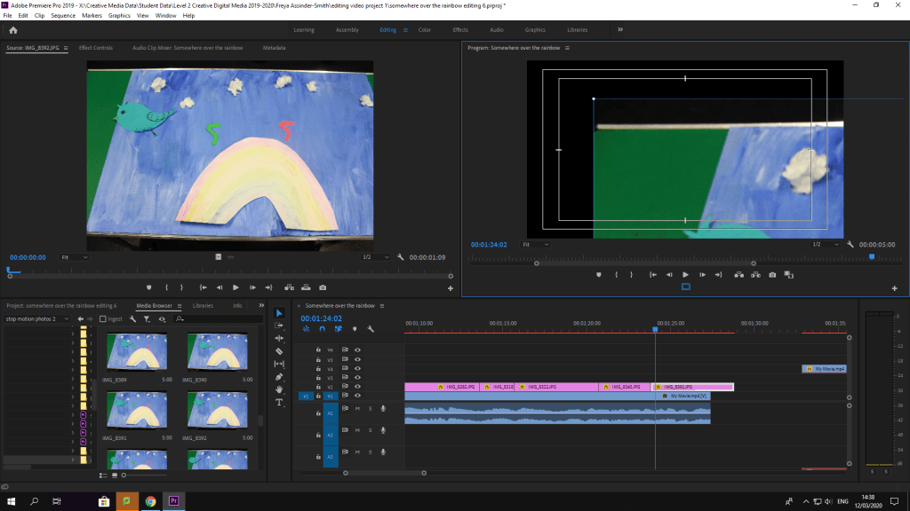Click Export Frame camera icon in Program monitor
910x511 pixels.
click(772, 275)
